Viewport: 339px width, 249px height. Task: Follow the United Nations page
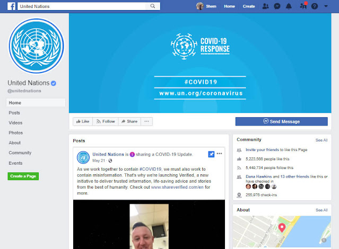point(106,121)
